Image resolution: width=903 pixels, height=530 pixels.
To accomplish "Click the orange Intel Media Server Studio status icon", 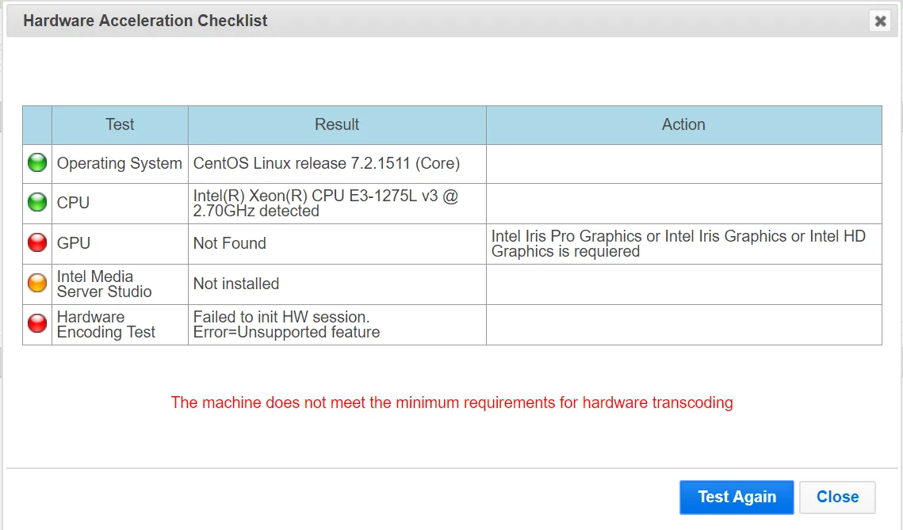I will pos(37,283).
